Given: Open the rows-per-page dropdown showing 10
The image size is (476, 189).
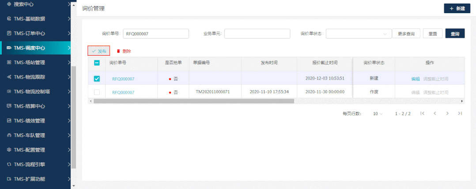Looking at the screenshot, I should click(x=378, y=113).
